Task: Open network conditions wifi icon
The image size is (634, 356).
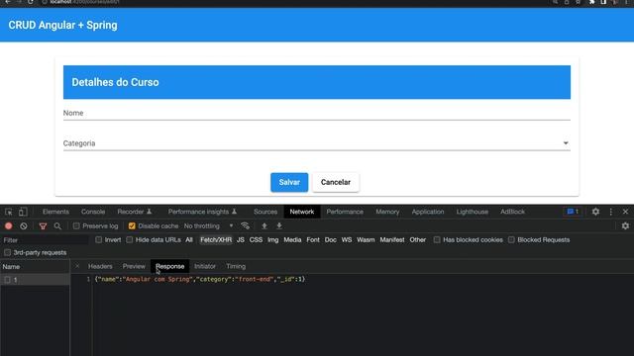Action: [x=245, y=226]
